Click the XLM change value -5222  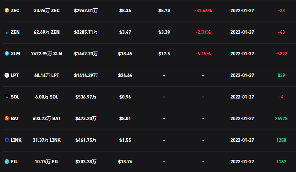281,54
